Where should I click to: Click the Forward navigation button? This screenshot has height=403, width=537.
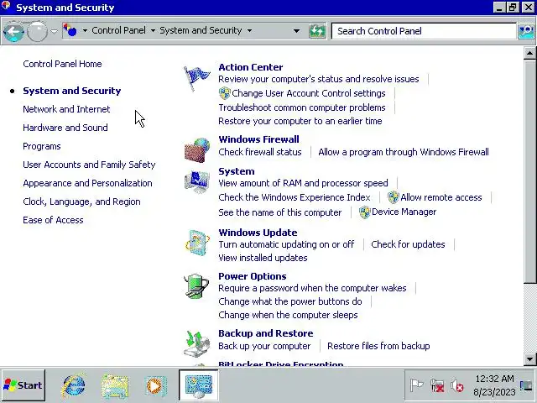(x=37, y=32)
